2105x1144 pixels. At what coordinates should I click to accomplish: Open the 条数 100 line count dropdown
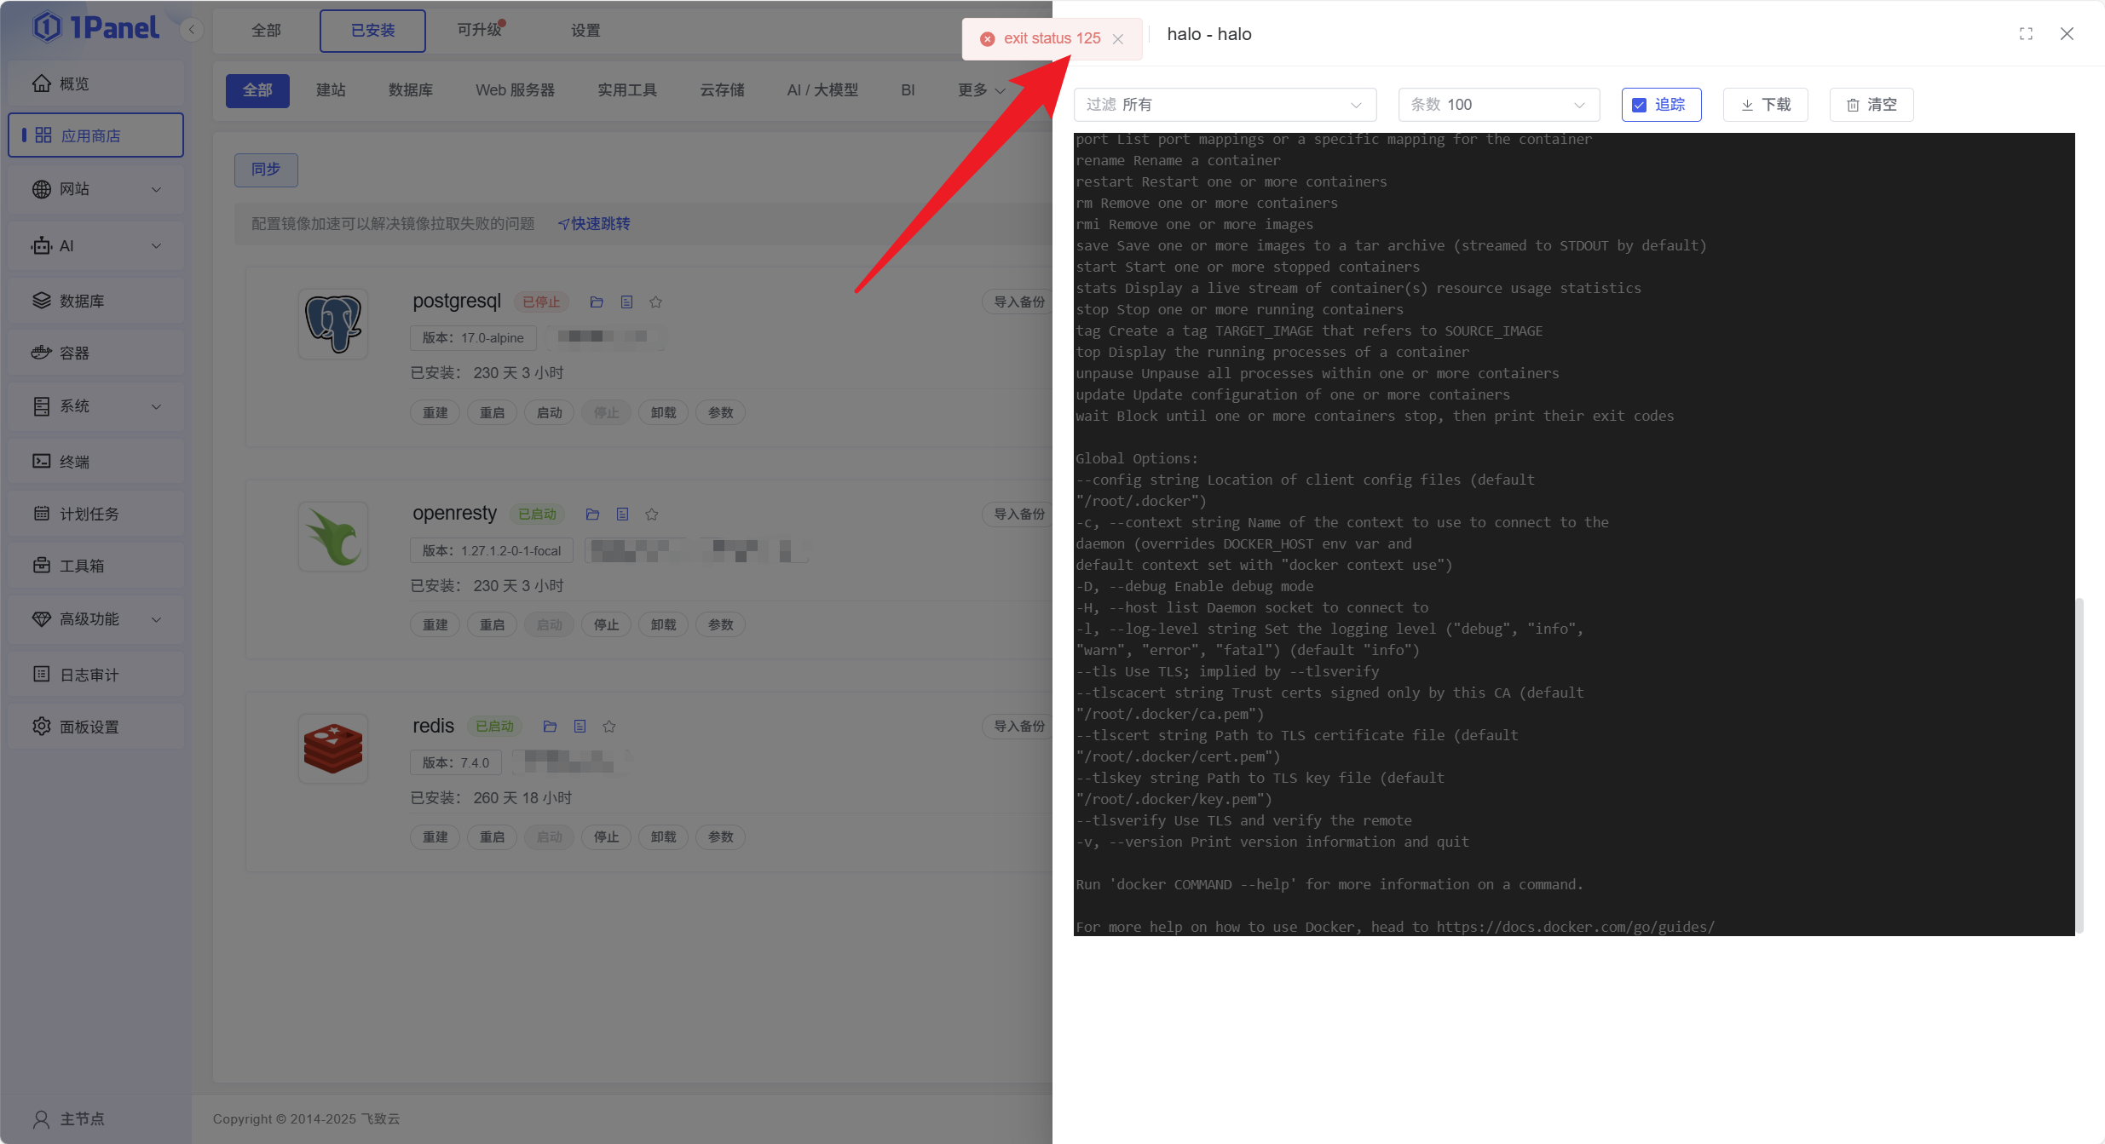(1498, 105)
